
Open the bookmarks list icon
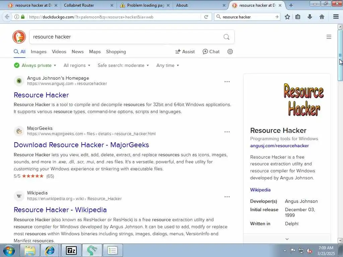coord(298,17)
